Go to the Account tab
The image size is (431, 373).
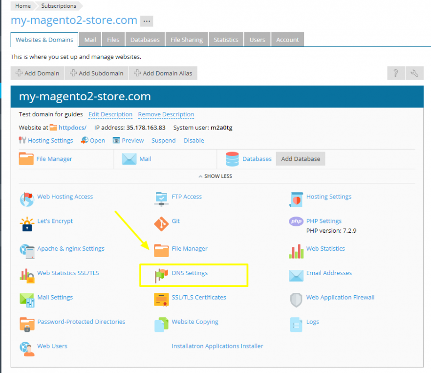click(287, 40)
